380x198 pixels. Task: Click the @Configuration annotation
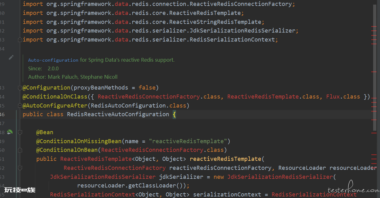[x=46, y=88]
